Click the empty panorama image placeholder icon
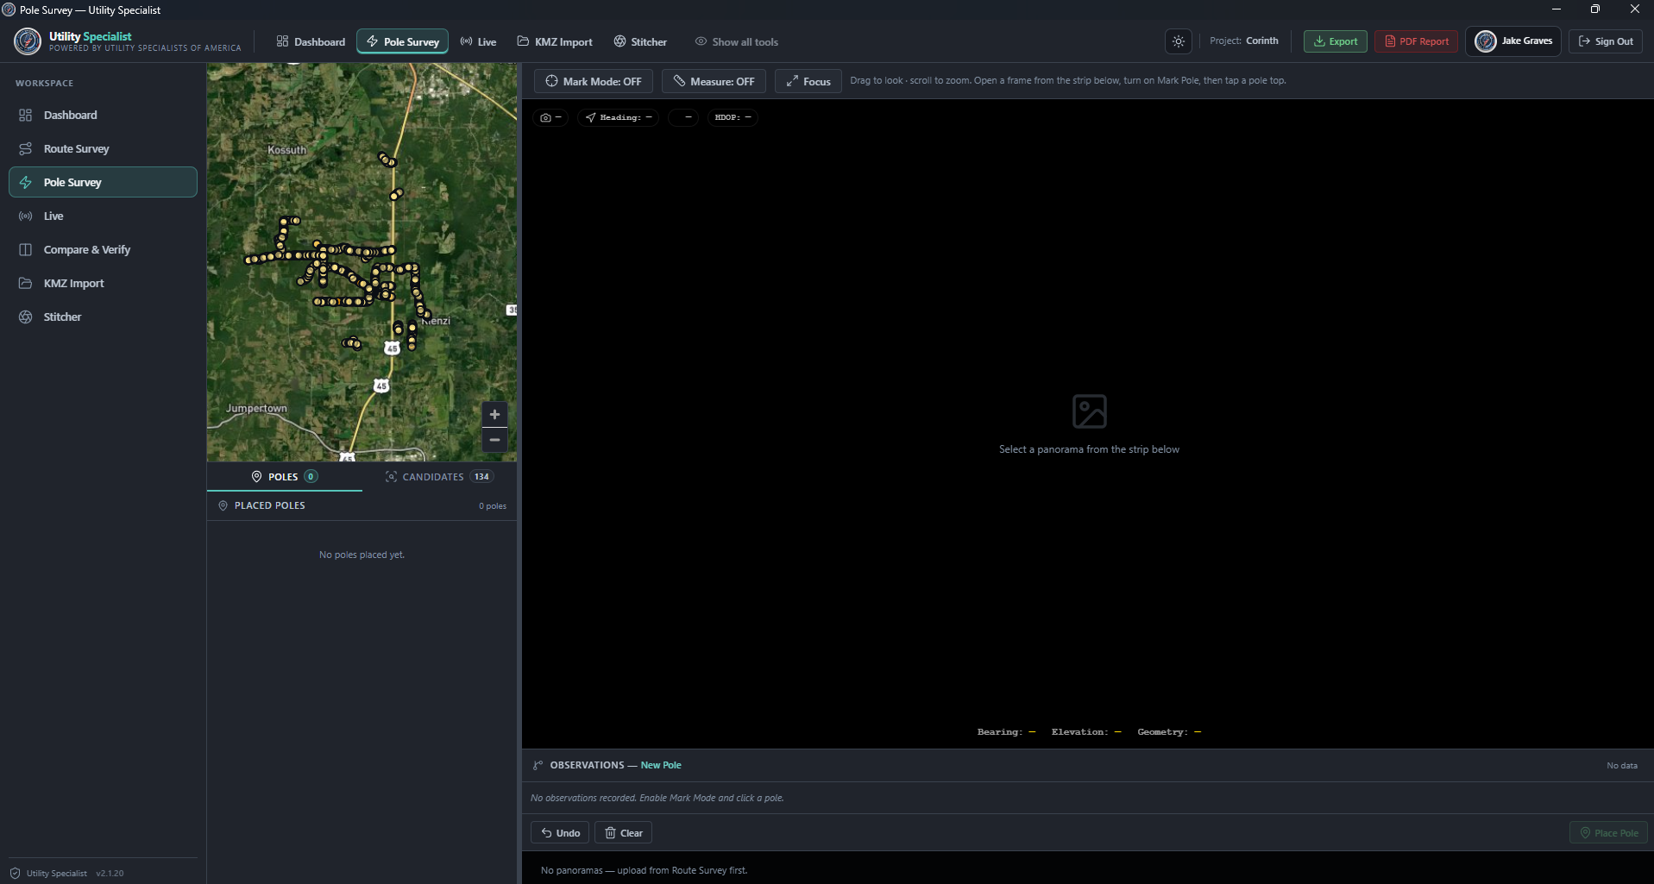1654x884 pixels. [x=1089, y=411]
